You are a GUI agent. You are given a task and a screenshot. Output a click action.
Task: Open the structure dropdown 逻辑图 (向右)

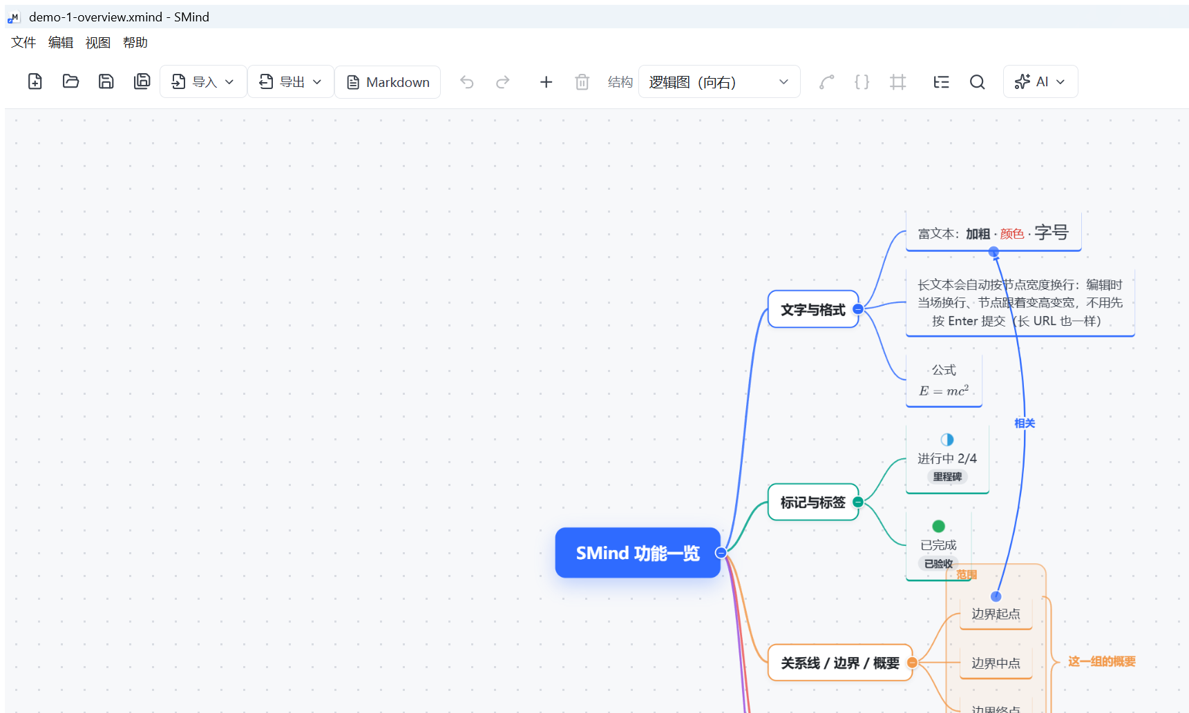719,82
